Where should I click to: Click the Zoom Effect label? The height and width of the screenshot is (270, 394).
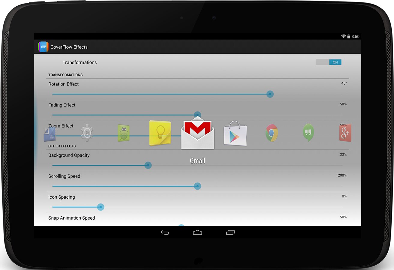(x=61, y=126)
